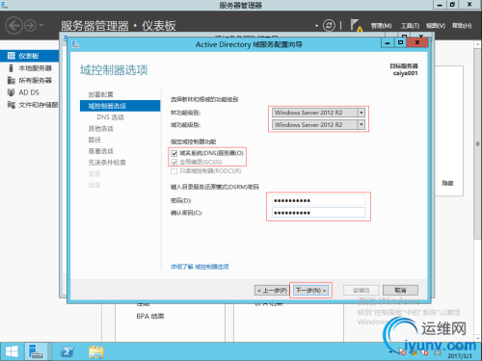Go back using the Server Manager back arrow

click(14, 25)
